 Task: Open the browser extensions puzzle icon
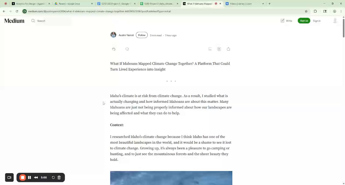315,11
